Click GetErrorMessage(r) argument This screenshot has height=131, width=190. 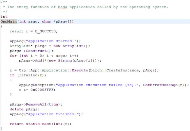pos(163,85)
